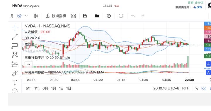Image resolution: width=211 pixels, height=111 pixels.
Task: Select the XABCD pattern tool
Action: 15,55
